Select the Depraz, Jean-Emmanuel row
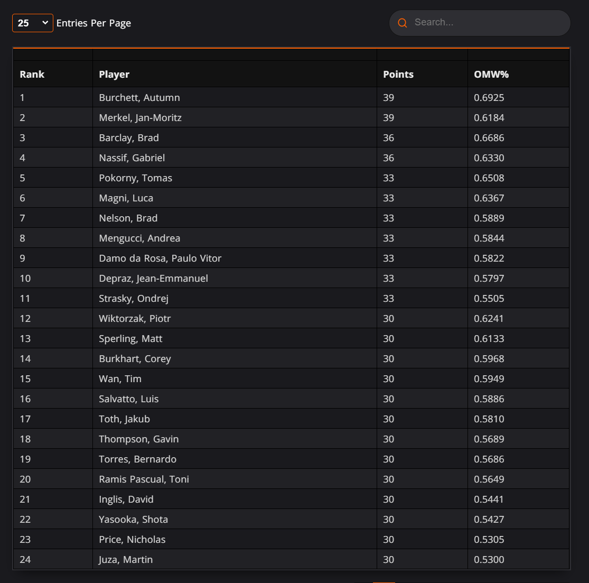Viewport: 589px width, 583px height. (x=292, y=278)
